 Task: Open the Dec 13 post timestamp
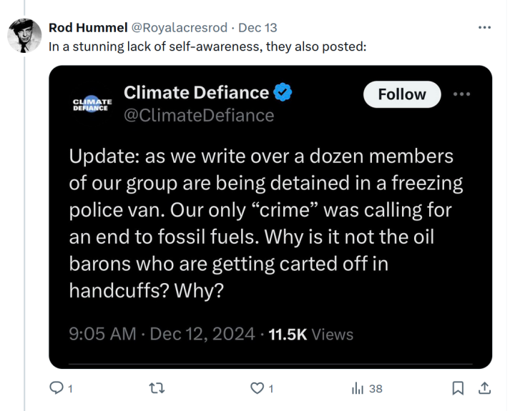point(257,28)
